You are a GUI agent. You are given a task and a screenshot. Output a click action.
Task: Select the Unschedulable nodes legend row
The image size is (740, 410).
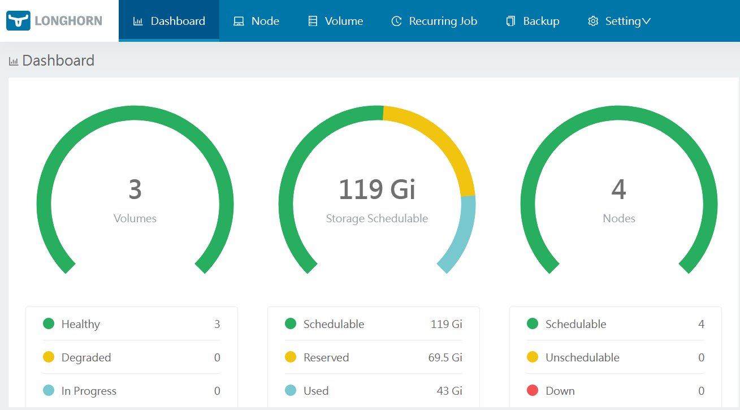616,357
